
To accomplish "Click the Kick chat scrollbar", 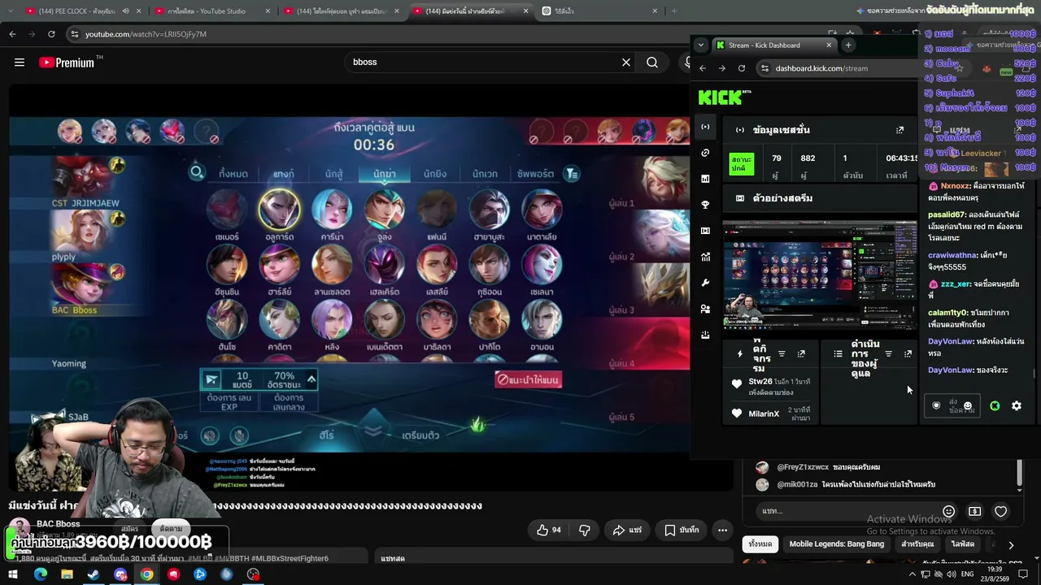I will (x=1034, y=373).
